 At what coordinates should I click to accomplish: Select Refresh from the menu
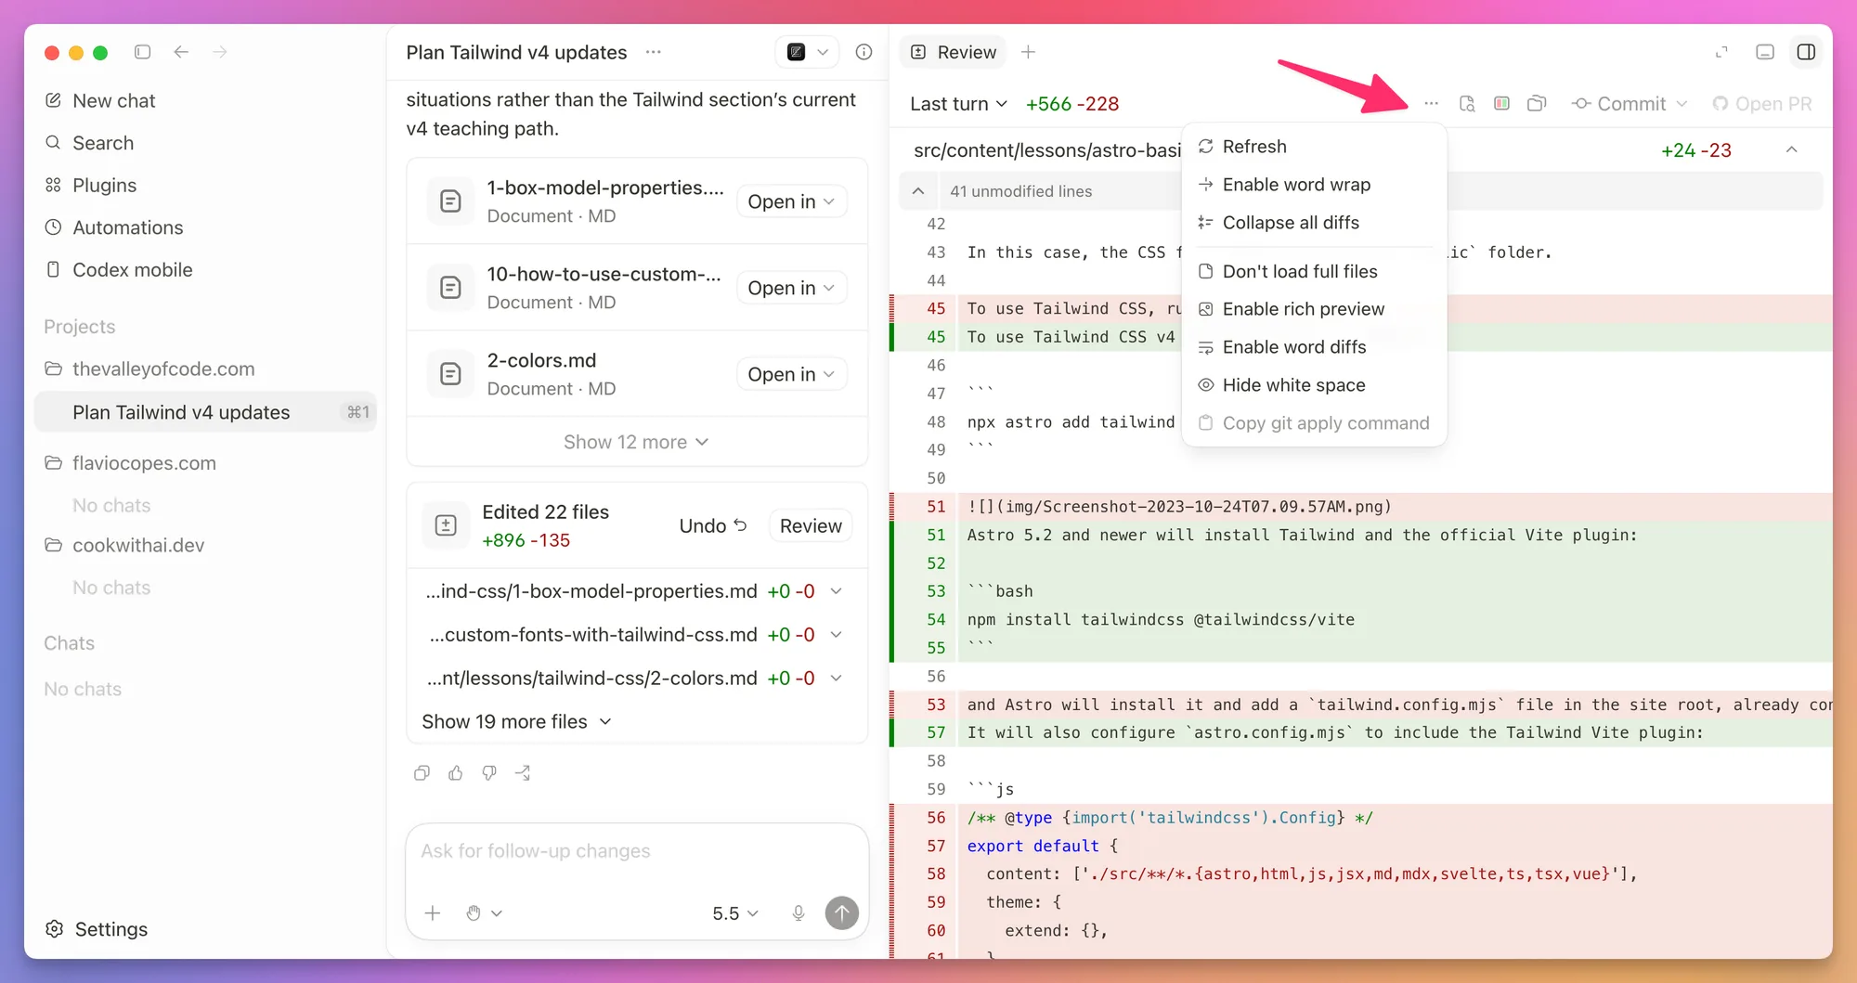point(1314,147)
